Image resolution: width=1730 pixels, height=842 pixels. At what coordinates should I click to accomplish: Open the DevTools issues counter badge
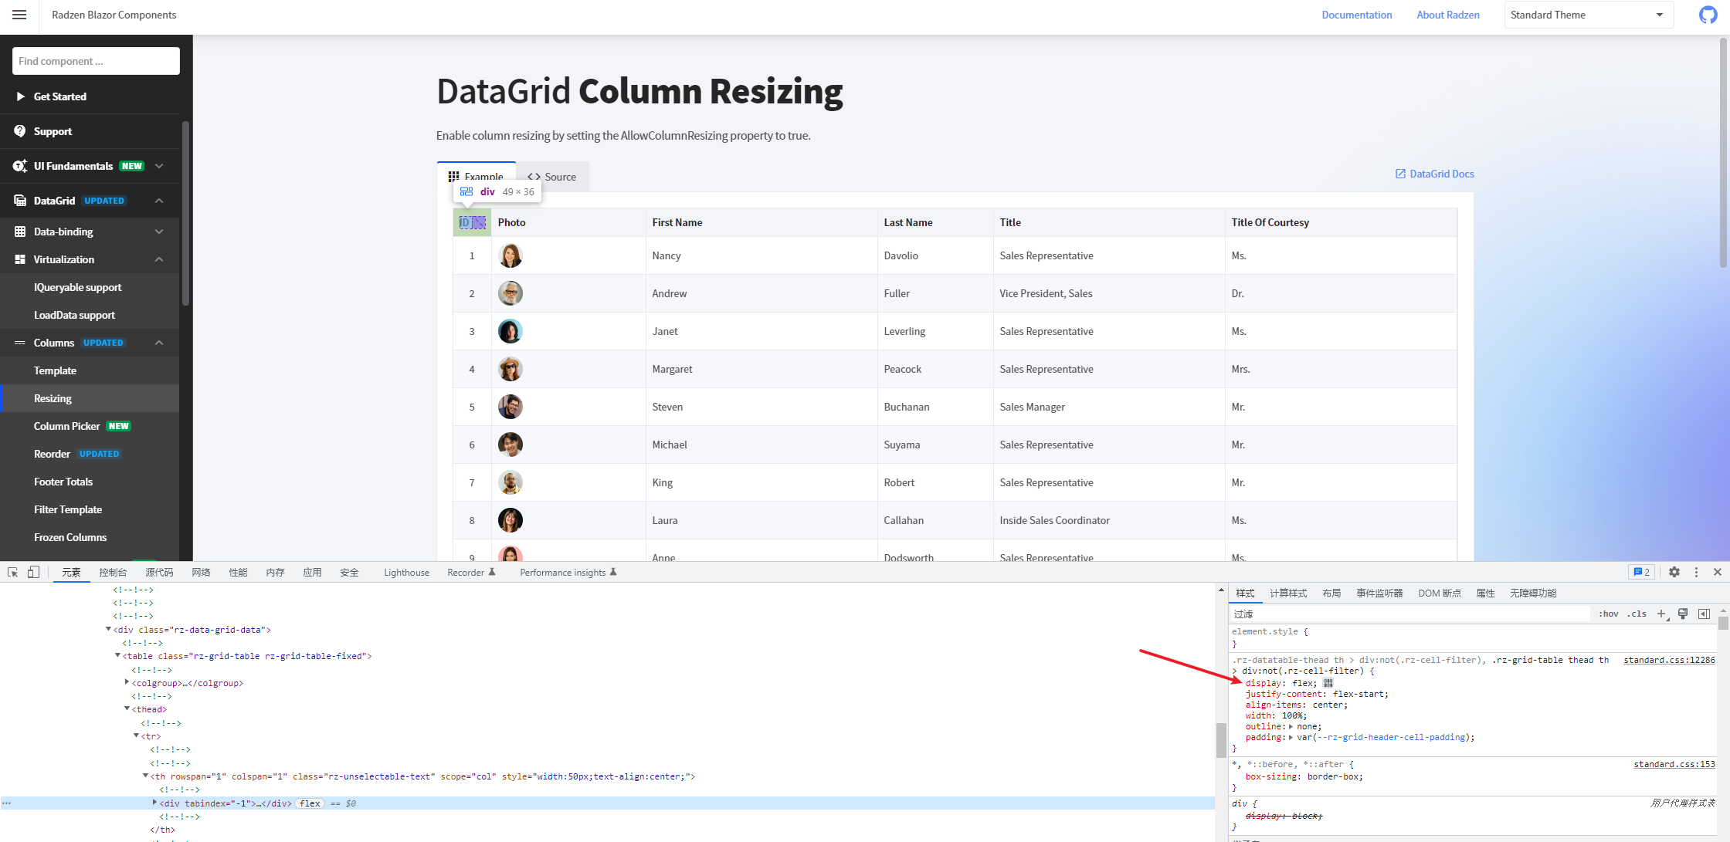tap(1641, 572)
